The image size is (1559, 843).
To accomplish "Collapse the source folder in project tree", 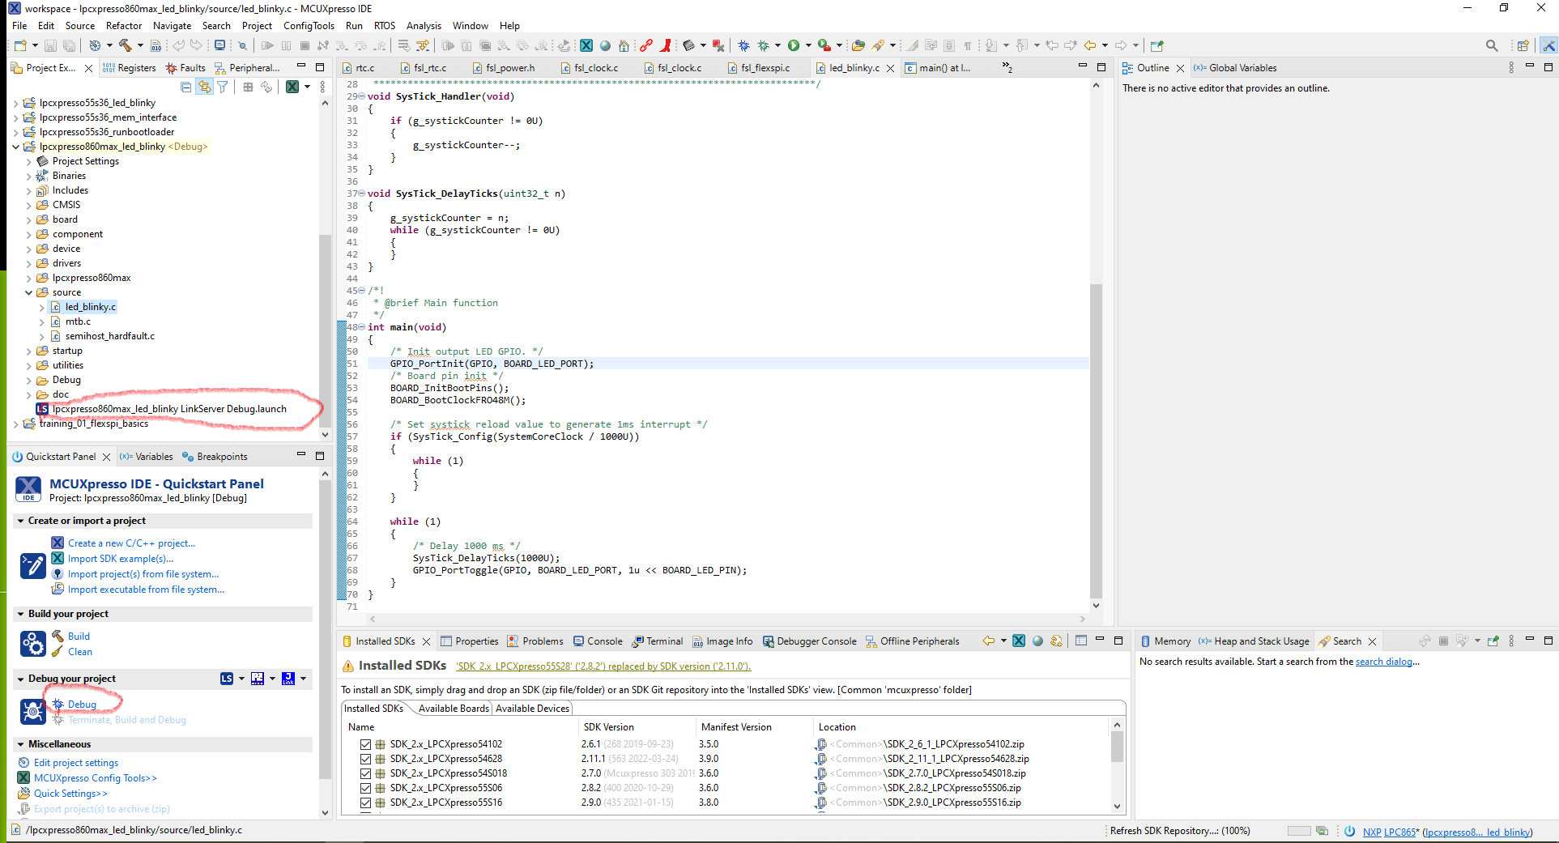I will click(29, 292).
